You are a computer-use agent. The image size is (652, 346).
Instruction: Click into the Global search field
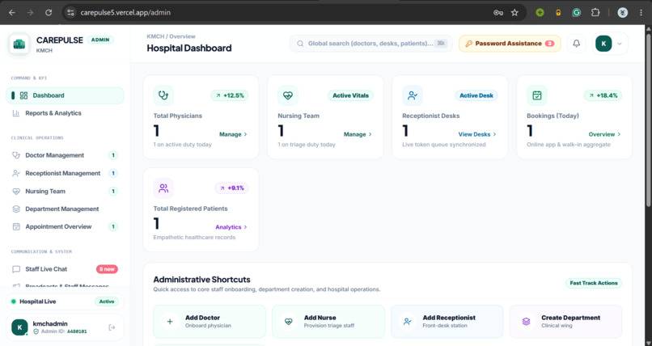371,44
